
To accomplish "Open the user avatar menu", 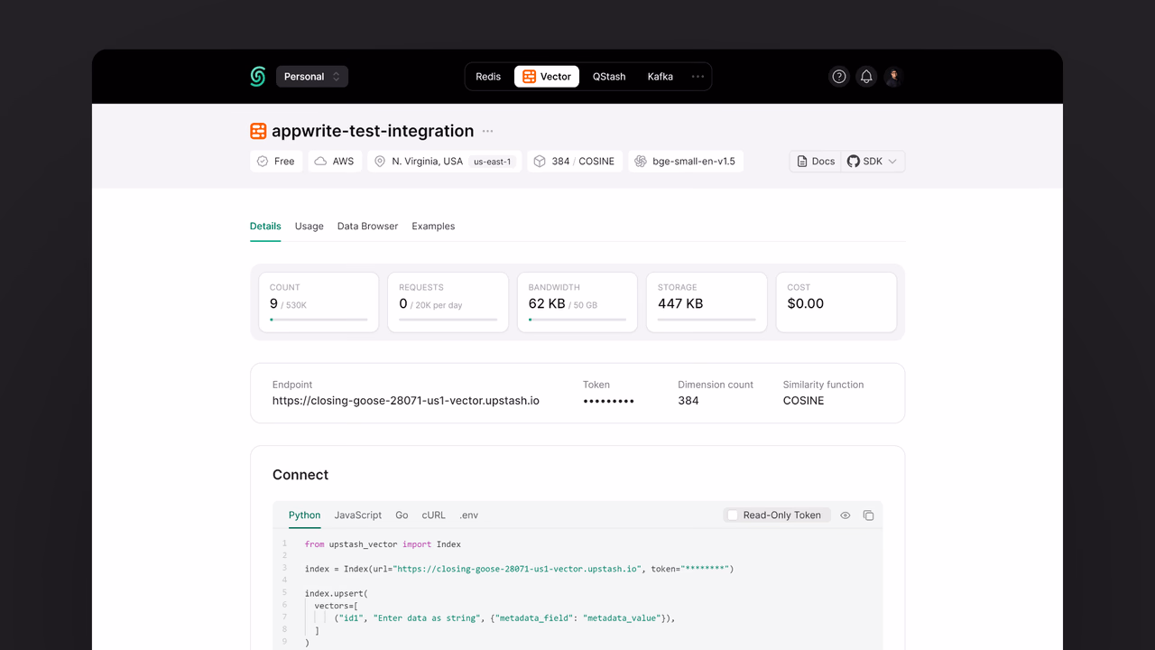I will tap(893, 77).
